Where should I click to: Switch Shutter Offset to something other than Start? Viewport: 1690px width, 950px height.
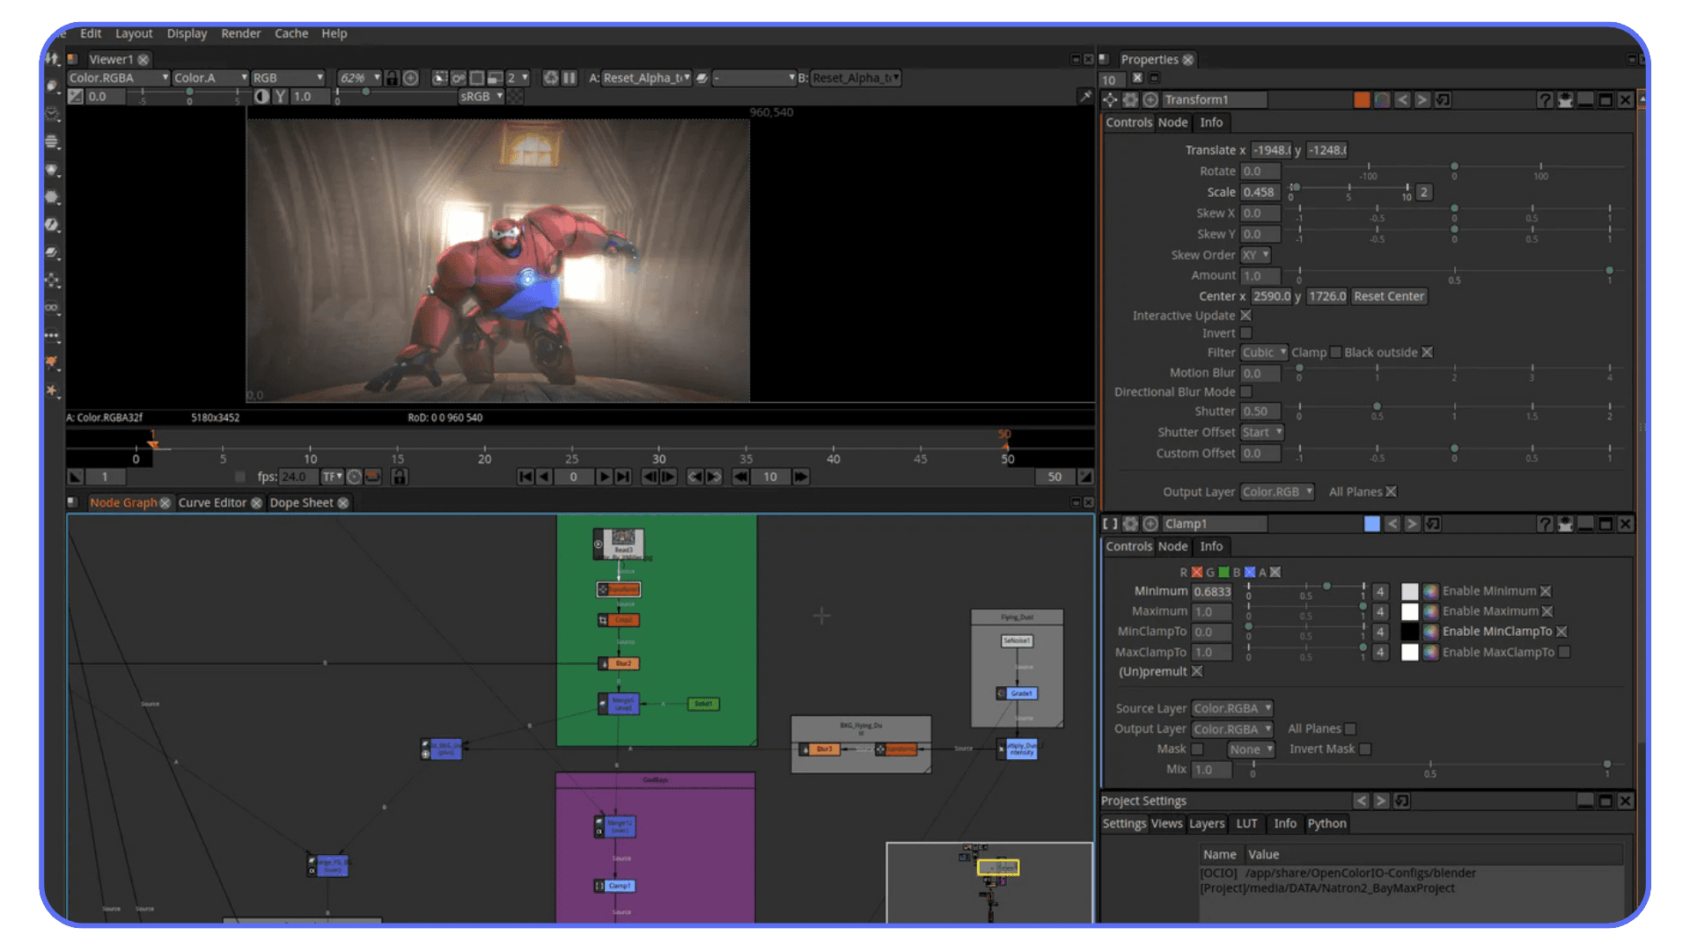pyautogui.click(x=1261, y=432)
